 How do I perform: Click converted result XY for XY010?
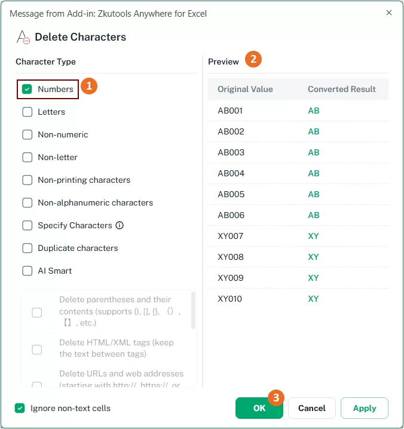coord(313,299)
